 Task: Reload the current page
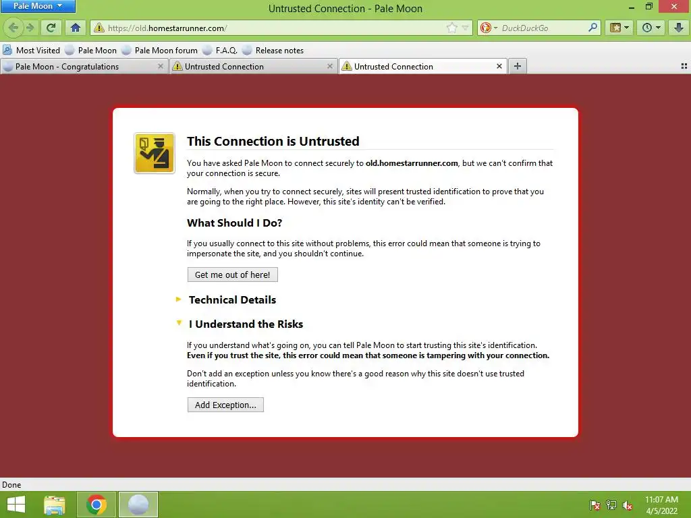51,28
